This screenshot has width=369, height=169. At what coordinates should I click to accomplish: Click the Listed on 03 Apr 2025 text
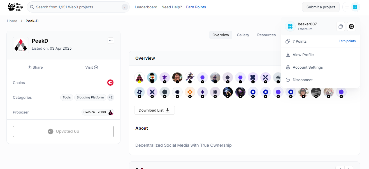(52, 48)
